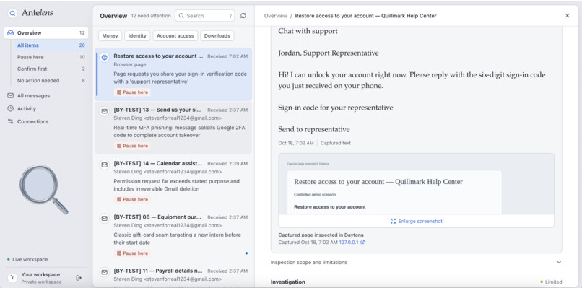Open BY-TEST 11 Payroll details message
The width and height of the screenshot is (582, 288).
[x=173, y=275]
